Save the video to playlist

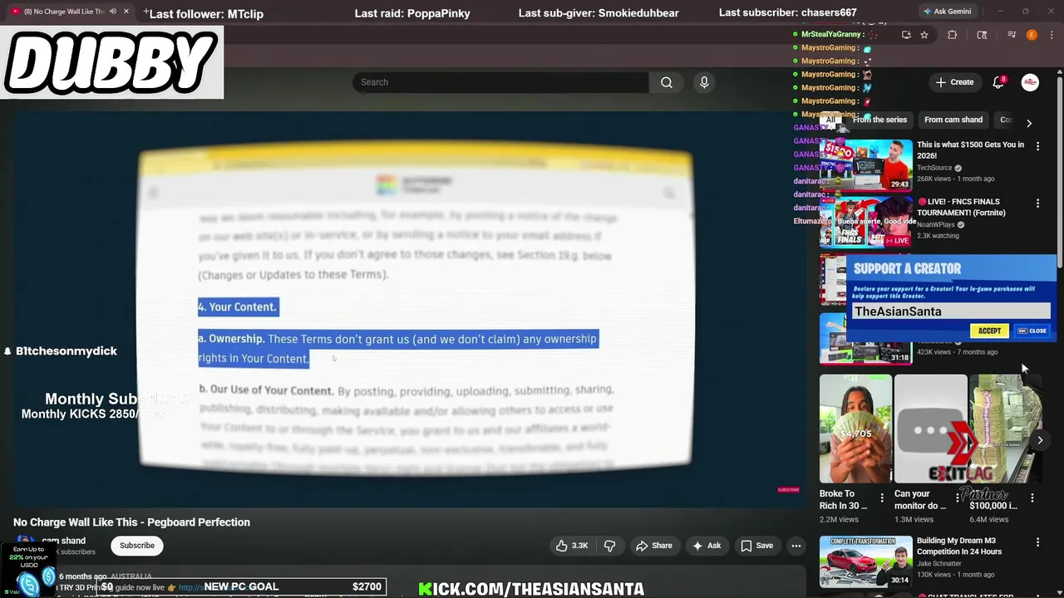757,546
